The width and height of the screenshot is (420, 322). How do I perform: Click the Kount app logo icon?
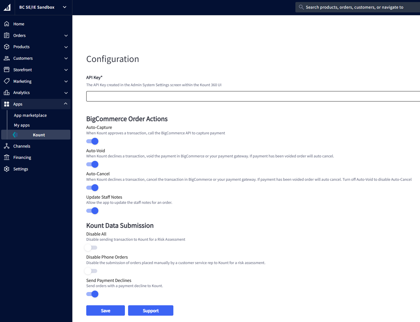pyautogui.click(x=15, y=135)
